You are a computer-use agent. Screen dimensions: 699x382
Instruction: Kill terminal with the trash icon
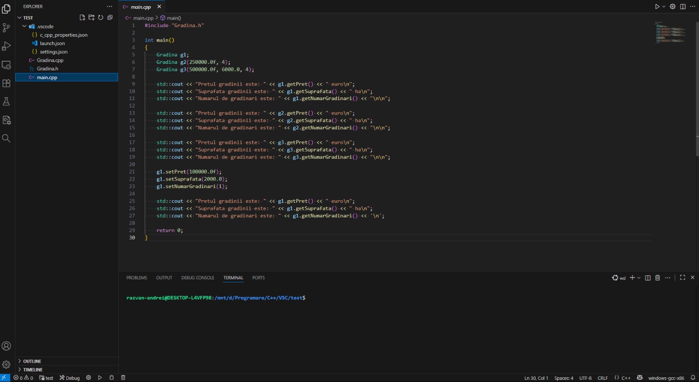coord(657,278)
